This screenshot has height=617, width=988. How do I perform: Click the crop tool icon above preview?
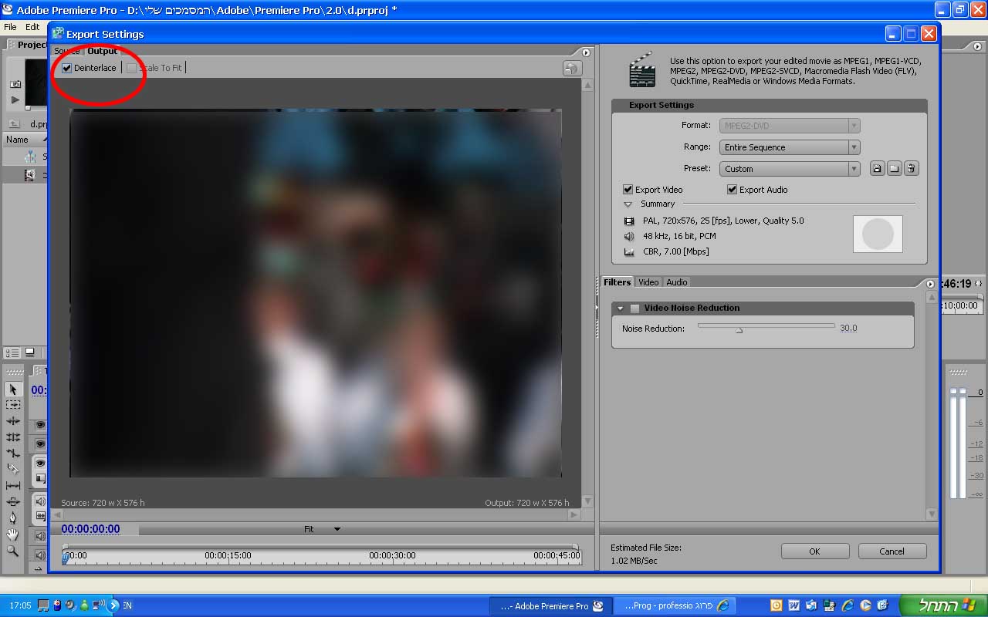coord(571,68)
